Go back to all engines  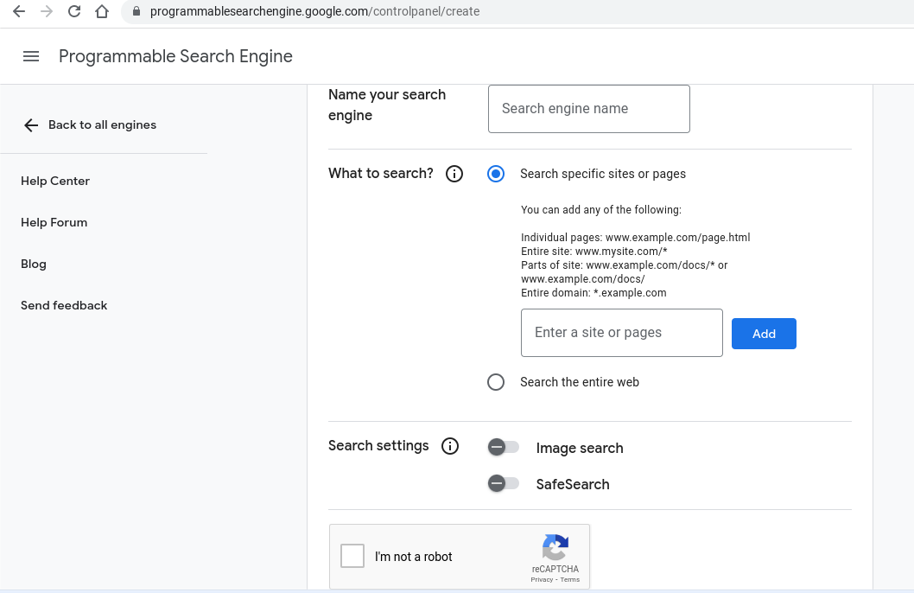[91, 124]
